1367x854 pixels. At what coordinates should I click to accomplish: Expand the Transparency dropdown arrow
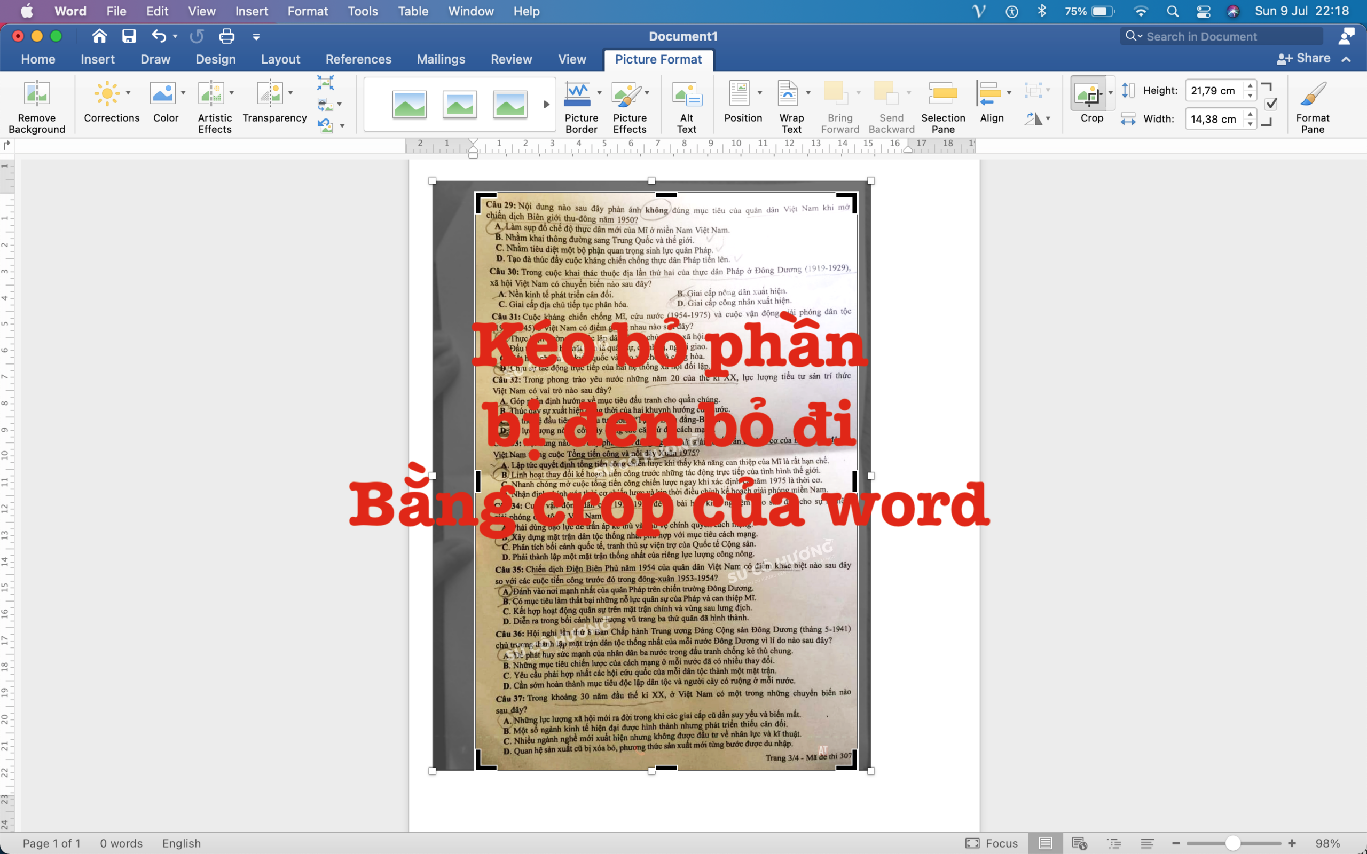coord(290,93)
